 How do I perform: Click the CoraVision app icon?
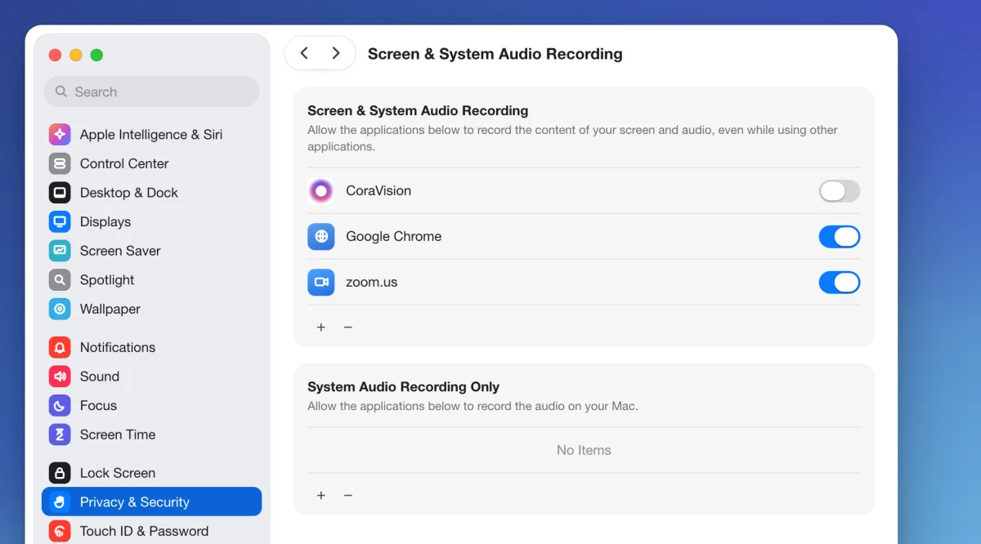(321, 191)
